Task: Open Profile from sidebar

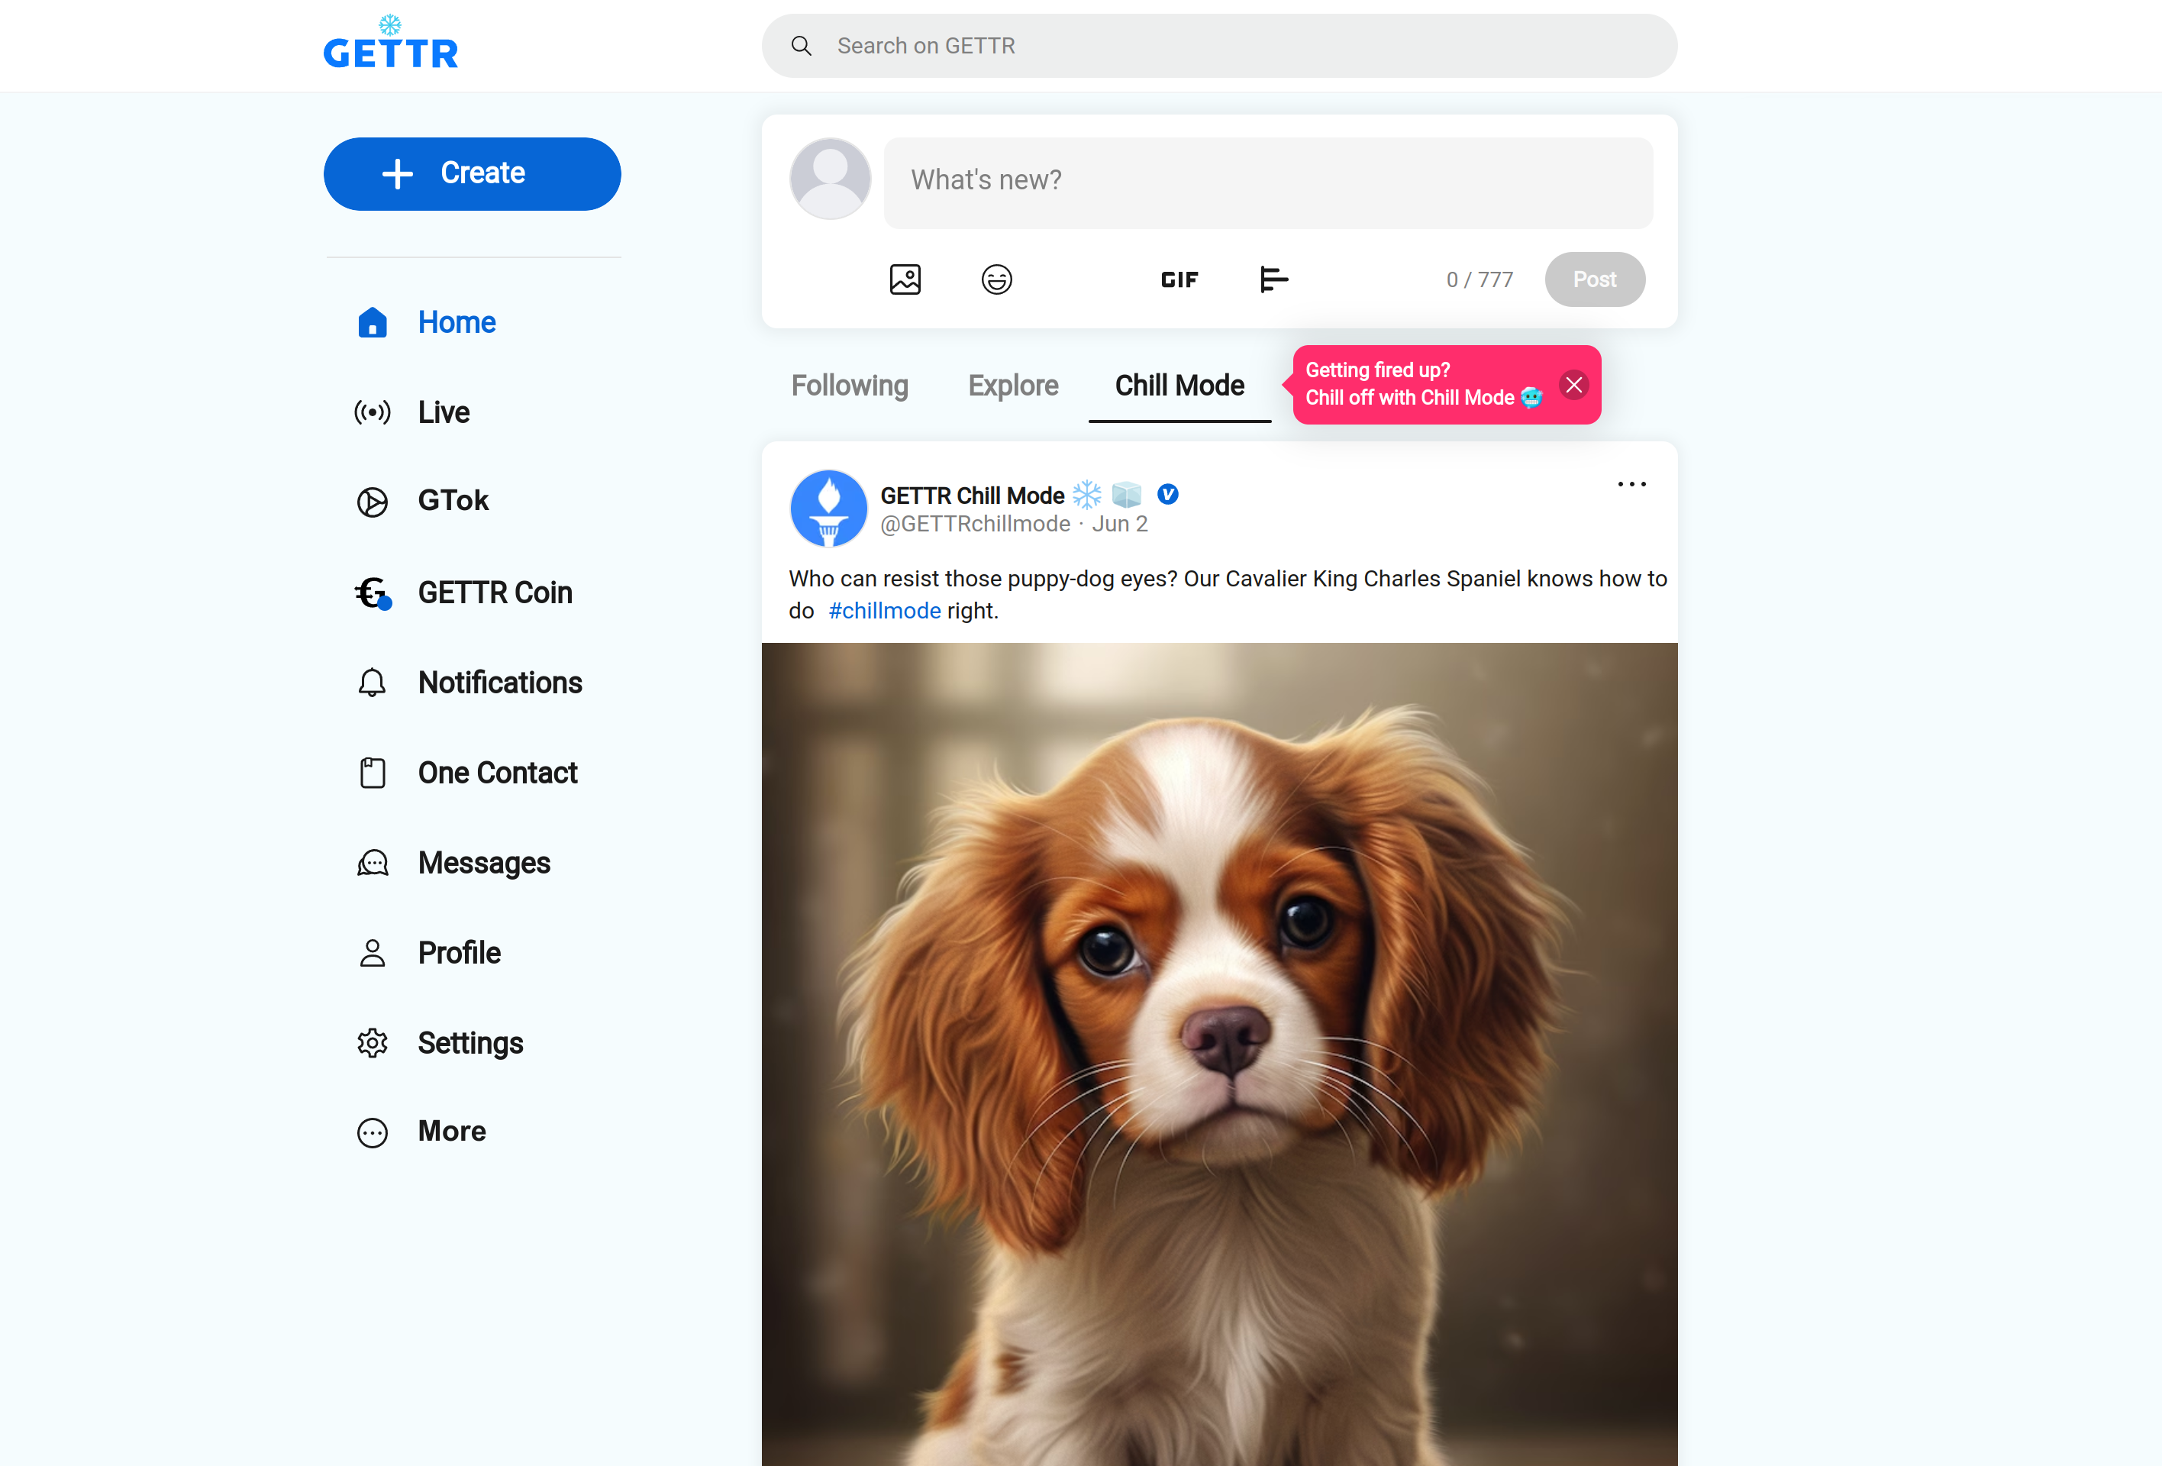Action: coord(459,954)
